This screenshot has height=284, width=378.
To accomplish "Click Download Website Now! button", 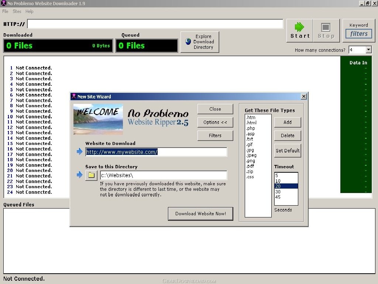I will click(200, 213).
